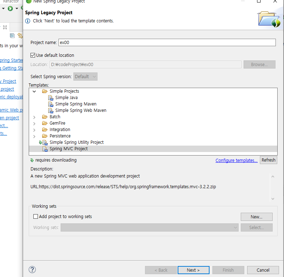The image size is (284, 277).
Task: Expand the Persistence tree node
Action: 34,136
